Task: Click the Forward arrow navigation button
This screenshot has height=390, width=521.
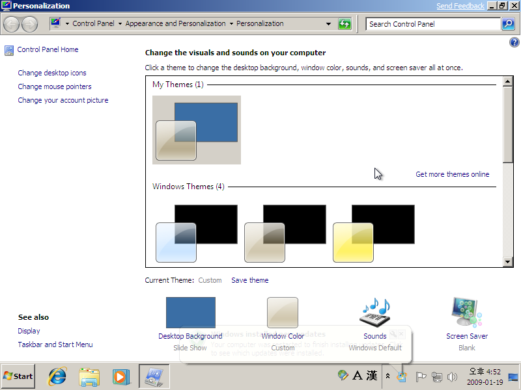Action: pyautogui.click(x=29, y=24)
